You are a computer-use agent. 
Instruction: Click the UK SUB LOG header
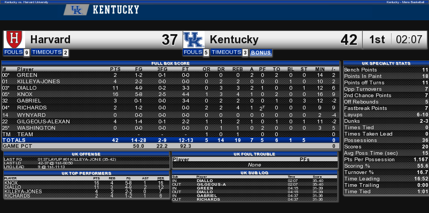coord(255,173)
